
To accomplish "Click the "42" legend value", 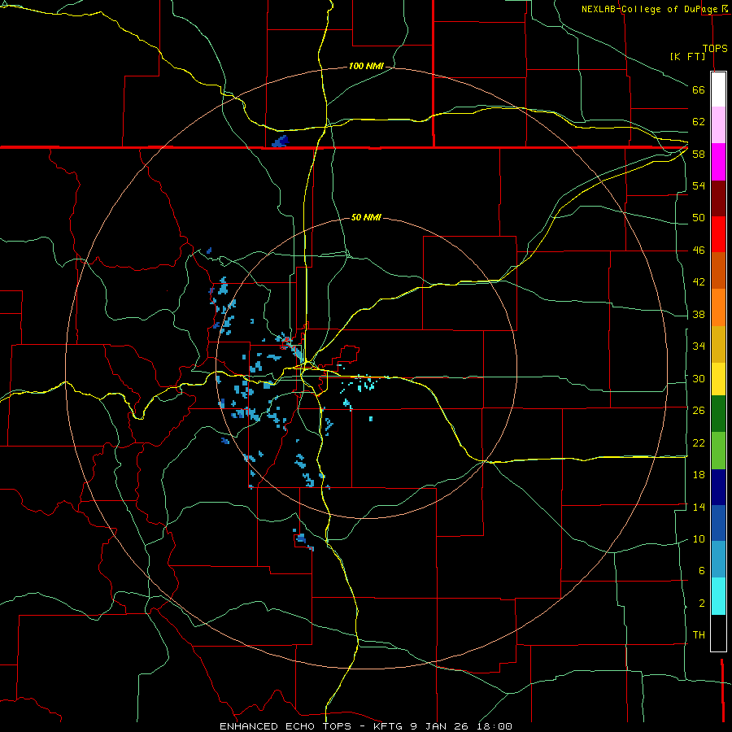I will (699, 282).
